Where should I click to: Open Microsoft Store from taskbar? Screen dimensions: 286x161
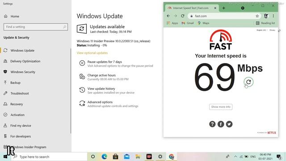click(x=115, y=157)
